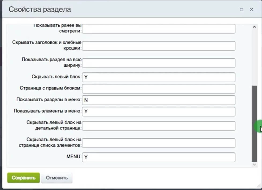Click the Показывать разделы в меню field

pos(159,100)
